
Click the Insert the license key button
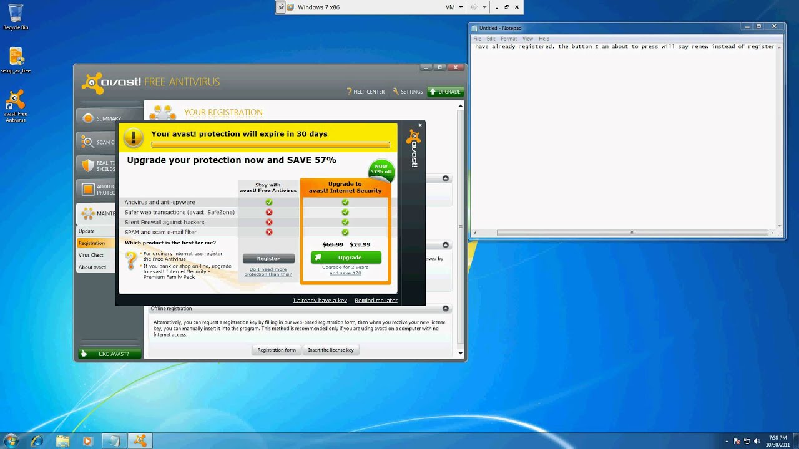point(331,350)
